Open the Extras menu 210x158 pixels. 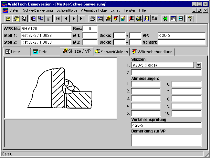click(115, 10)
